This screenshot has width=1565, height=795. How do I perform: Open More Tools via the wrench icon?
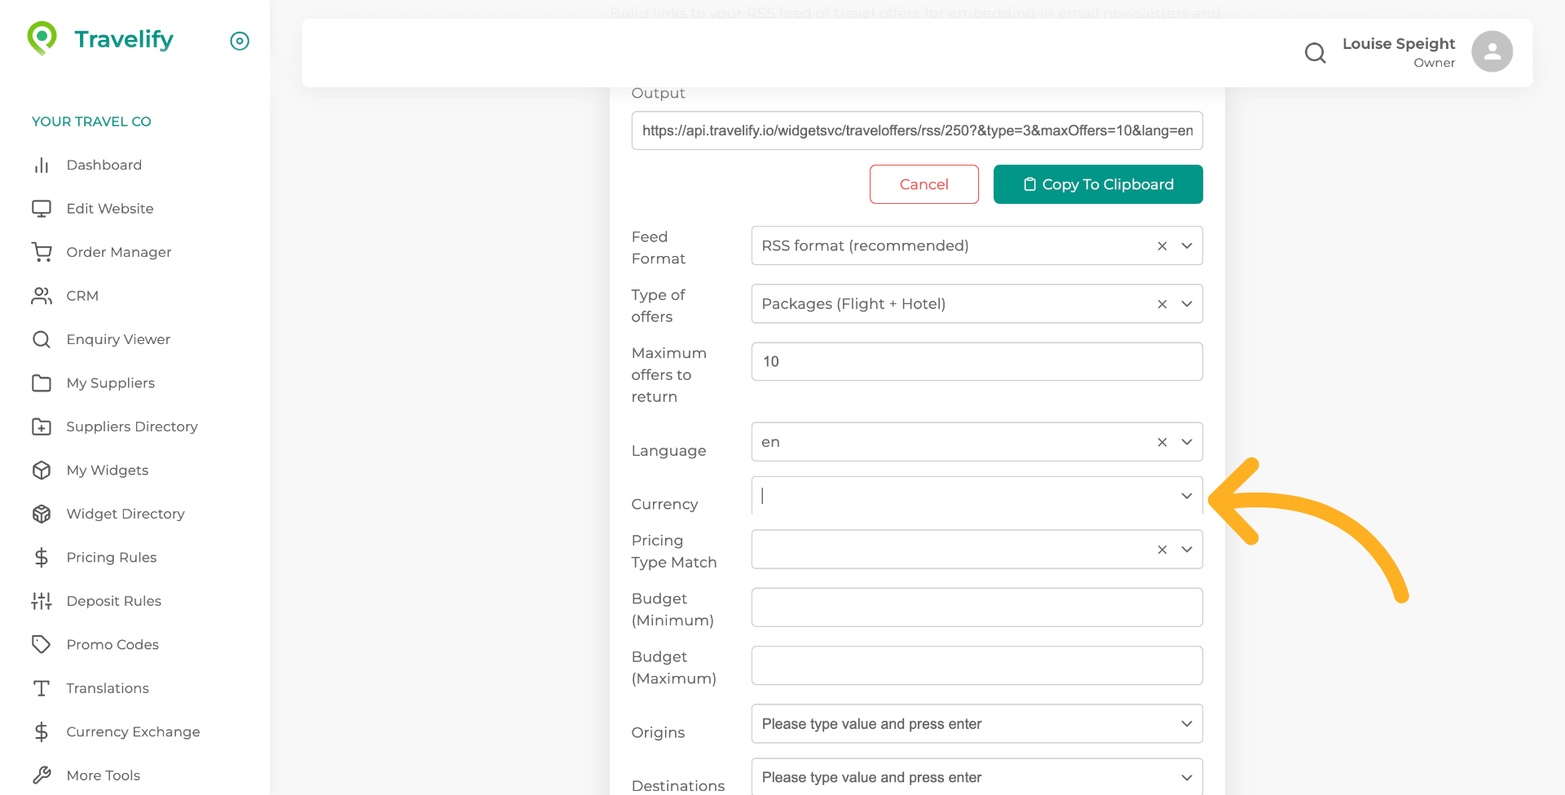coord(42,775)
